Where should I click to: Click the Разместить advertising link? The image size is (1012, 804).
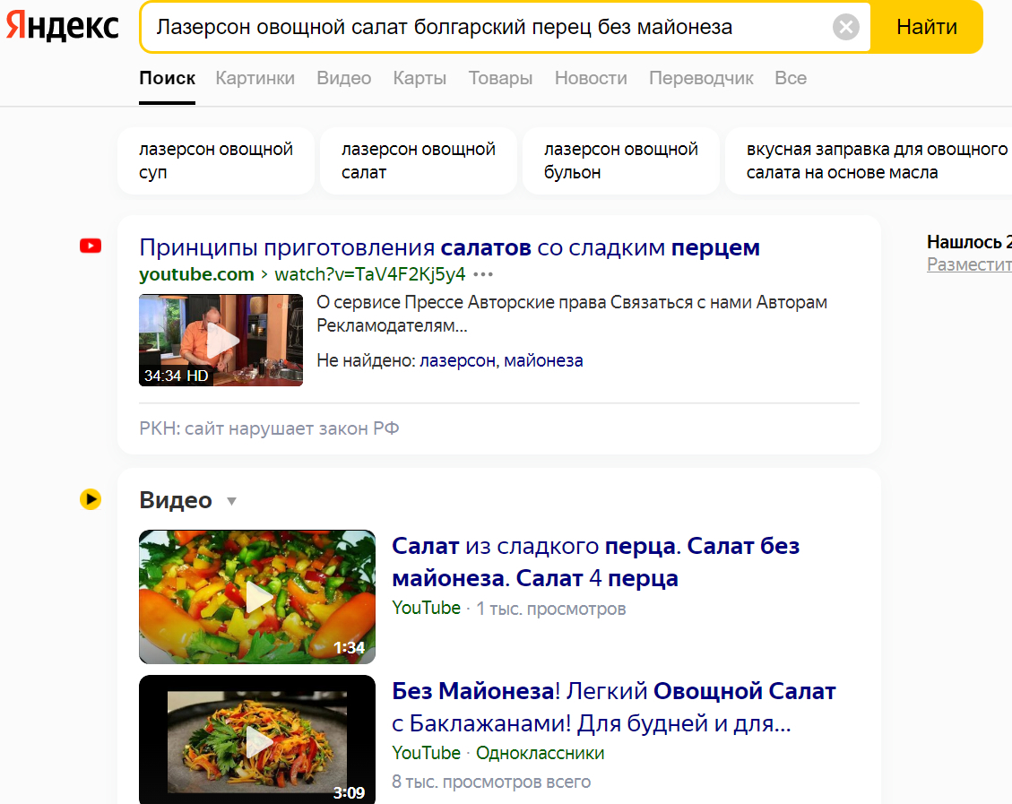click(x=969, y=264)
